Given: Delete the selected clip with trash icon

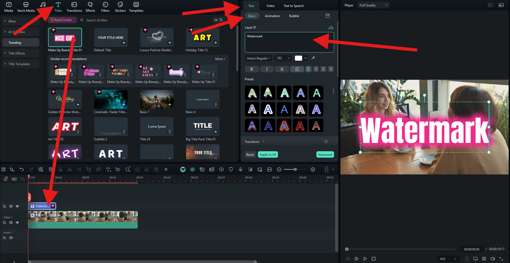Looking at the screenshot, I should (x=50, y=169).
